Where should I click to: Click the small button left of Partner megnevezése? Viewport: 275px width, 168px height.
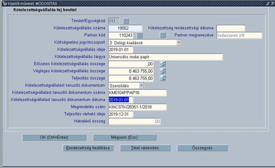[x=163, y=35]
